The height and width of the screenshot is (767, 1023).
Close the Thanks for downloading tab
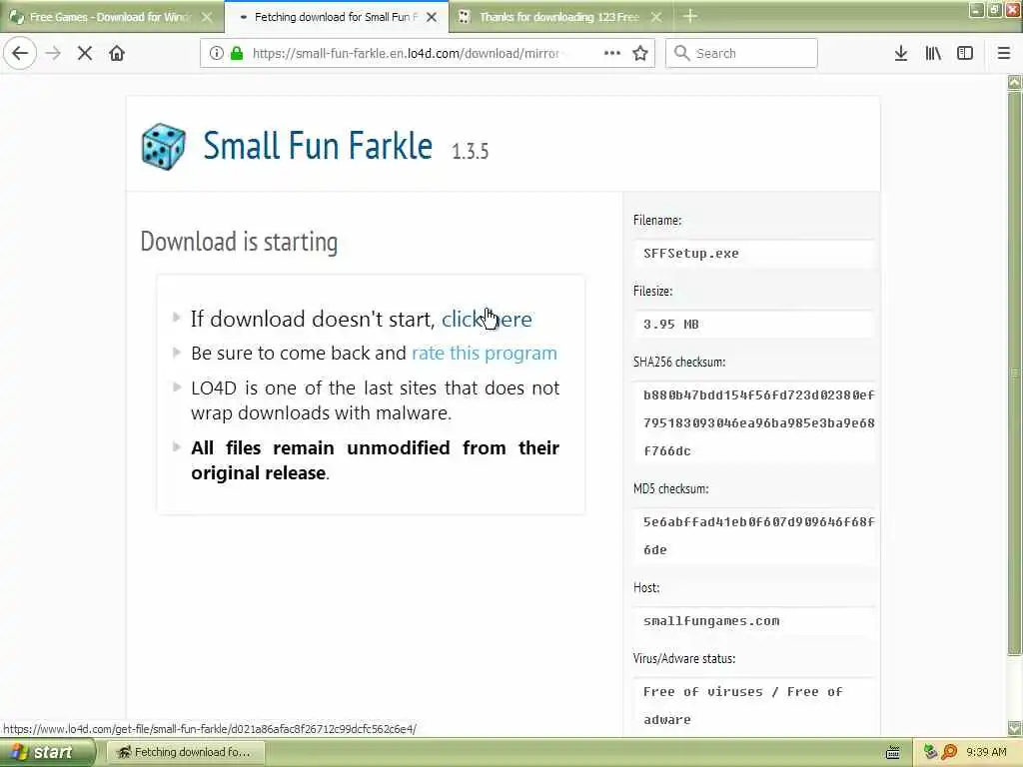656,17
